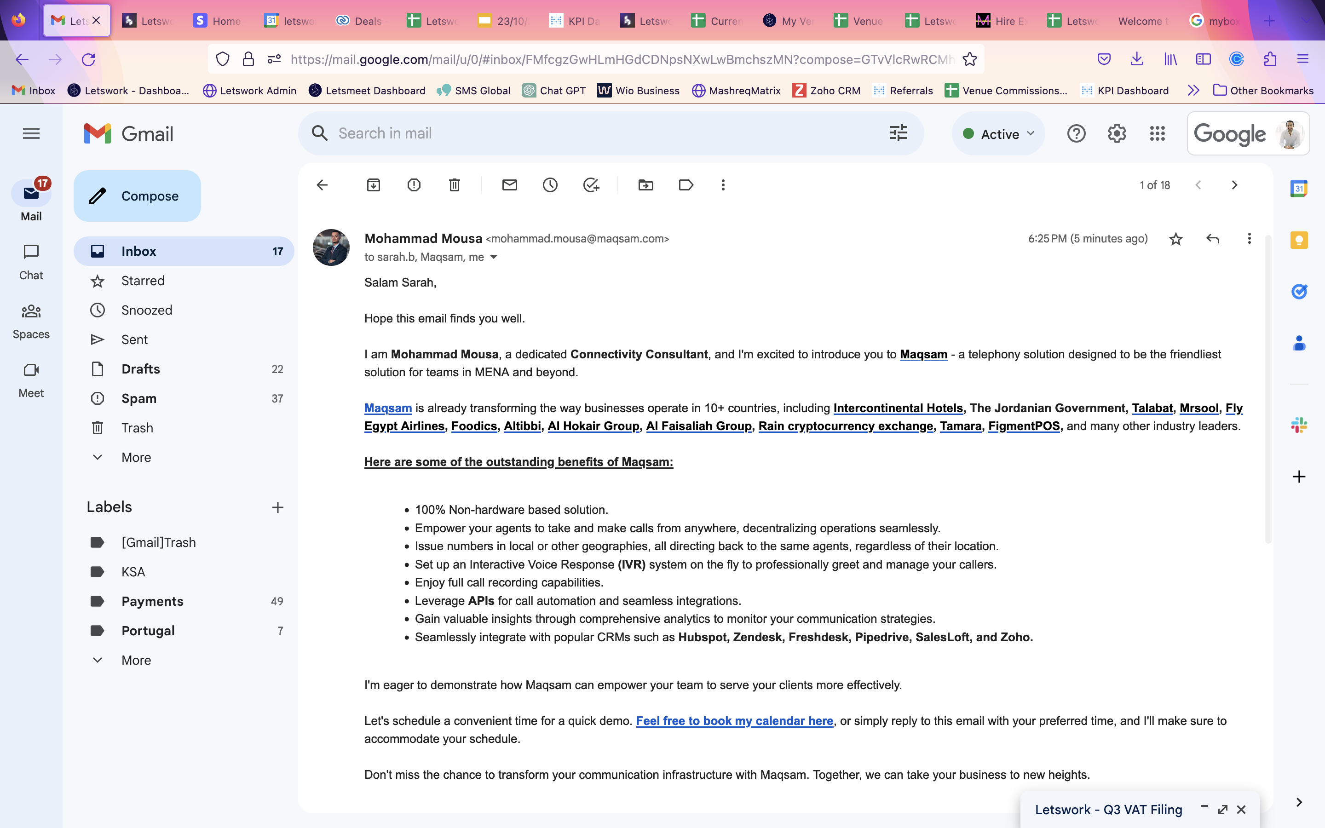Image resolution: width=1325 pixels, height=828 pixels.
Task: Open the Inbox folder
Action: [184, 251]
